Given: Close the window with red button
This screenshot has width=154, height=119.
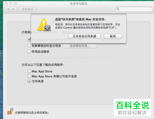Looking at the screenshot, I should point(6,4).
